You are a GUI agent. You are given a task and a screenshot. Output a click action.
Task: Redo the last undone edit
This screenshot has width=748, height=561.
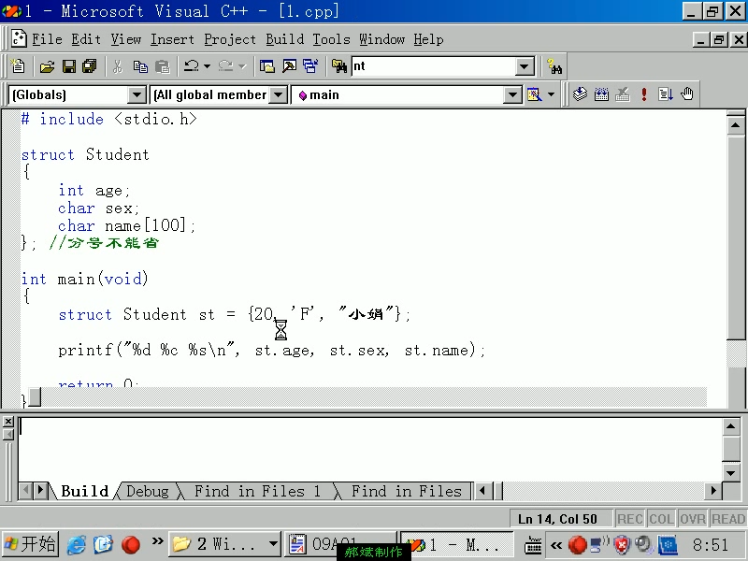(x=225, y=66)
